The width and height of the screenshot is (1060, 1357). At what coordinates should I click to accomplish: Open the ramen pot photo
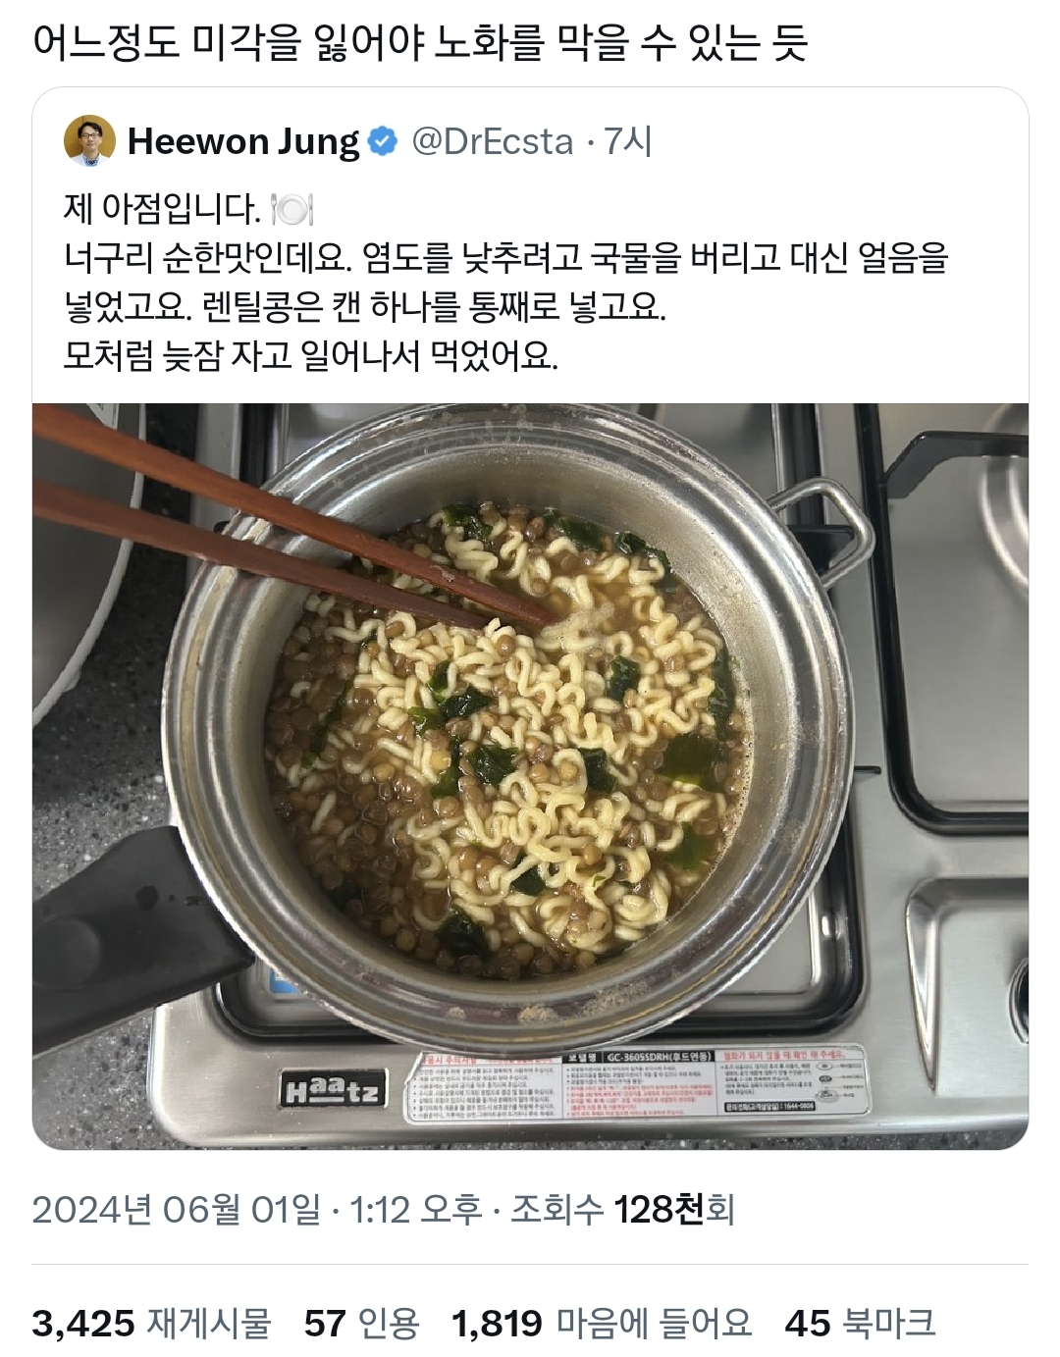pos(530,776)
